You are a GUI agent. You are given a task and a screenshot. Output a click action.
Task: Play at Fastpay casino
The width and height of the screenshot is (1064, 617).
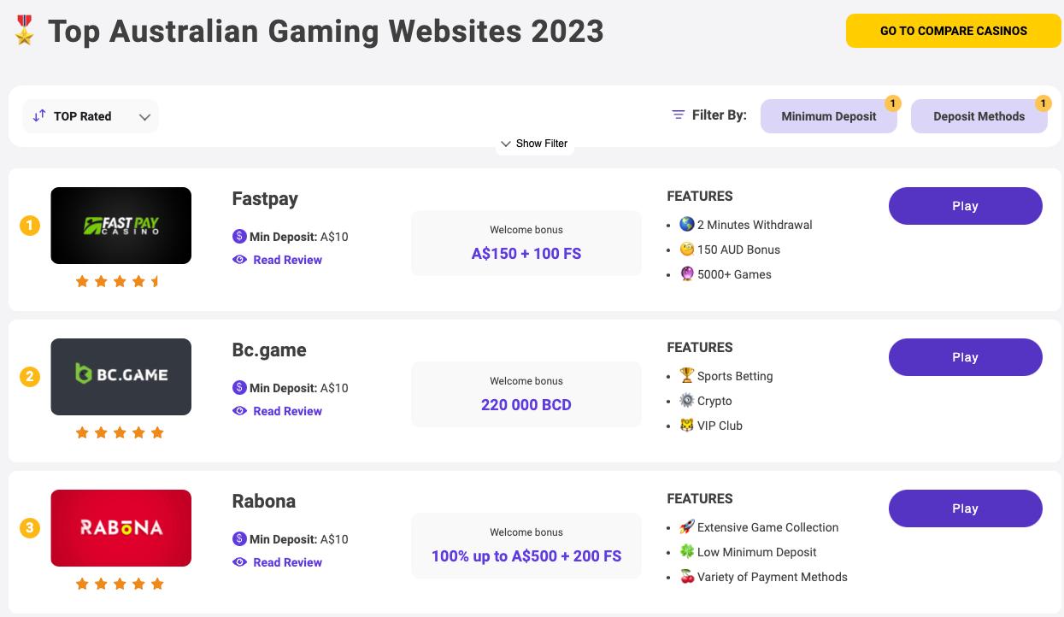(x=966, y=206)
